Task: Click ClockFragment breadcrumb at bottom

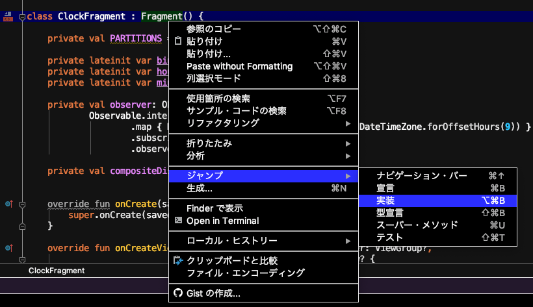Action: [x=57, y=271]
